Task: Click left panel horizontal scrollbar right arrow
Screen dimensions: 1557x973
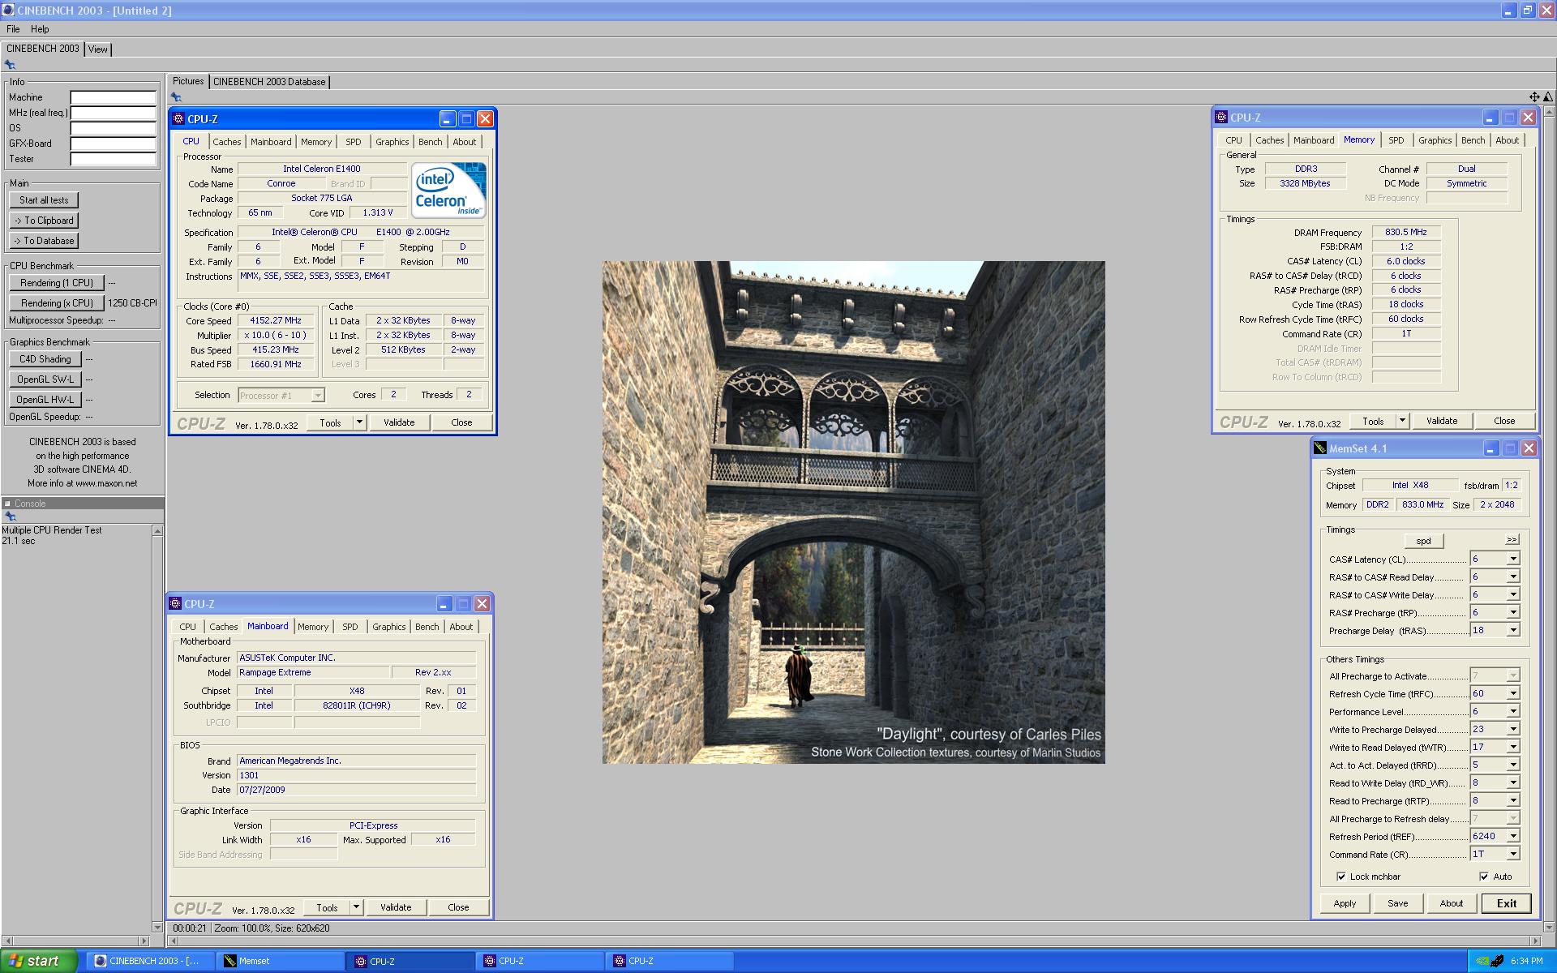Action: 144,941
